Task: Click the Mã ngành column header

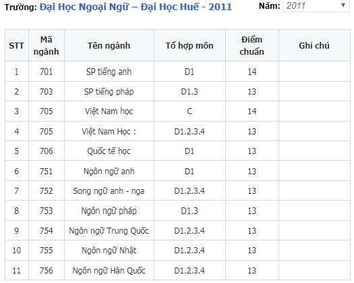Action: [x=47, y=45]
